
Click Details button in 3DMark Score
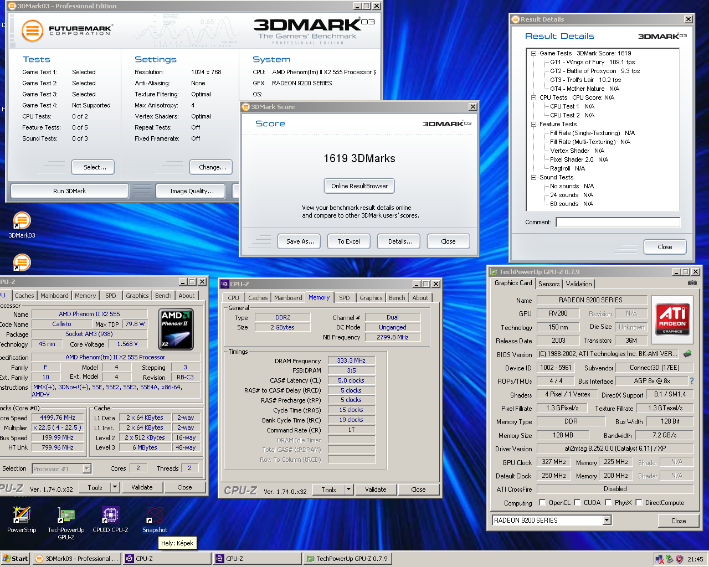(400, 241)
